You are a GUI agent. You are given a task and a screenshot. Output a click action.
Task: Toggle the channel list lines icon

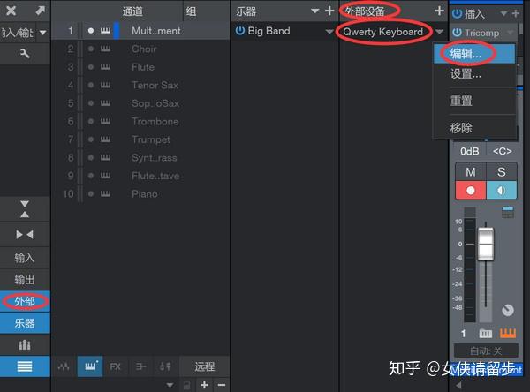tap(25, 366)
